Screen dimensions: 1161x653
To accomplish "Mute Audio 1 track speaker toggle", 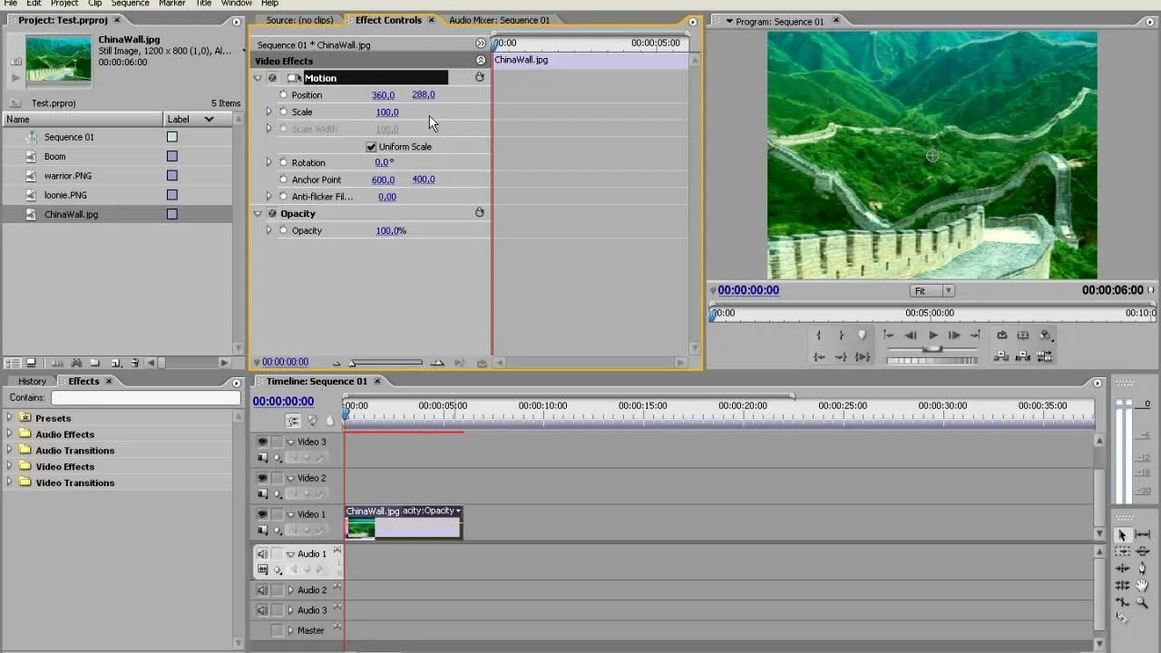I will 262,554.
